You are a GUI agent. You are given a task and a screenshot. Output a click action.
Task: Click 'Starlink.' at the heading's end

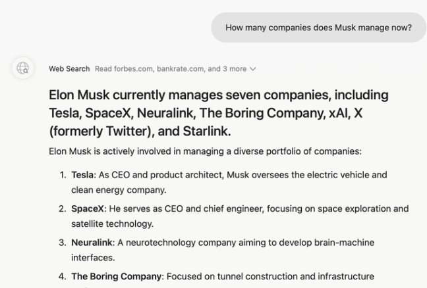click(x=207, y=132)
